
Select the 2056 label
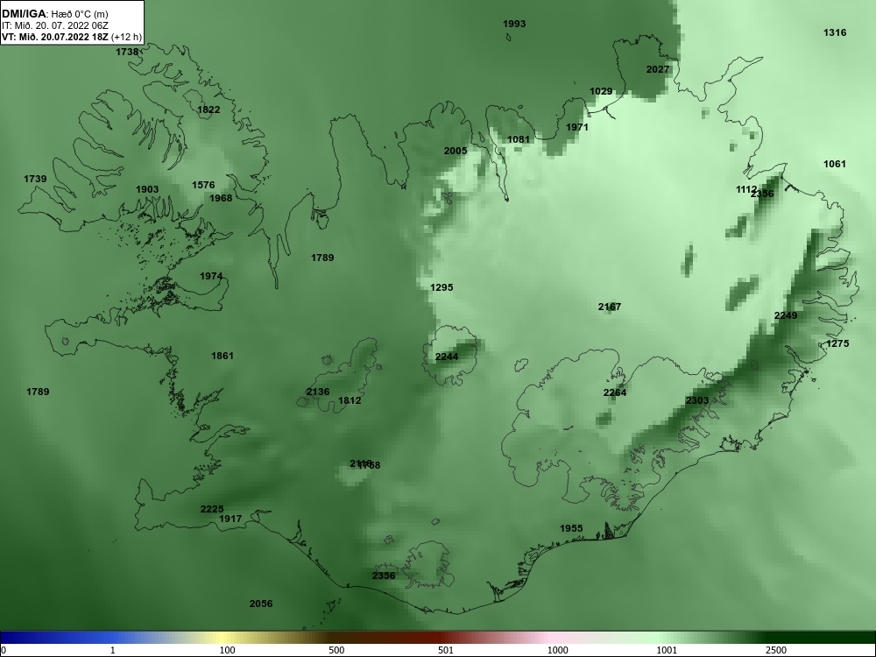tap(261, 604)
